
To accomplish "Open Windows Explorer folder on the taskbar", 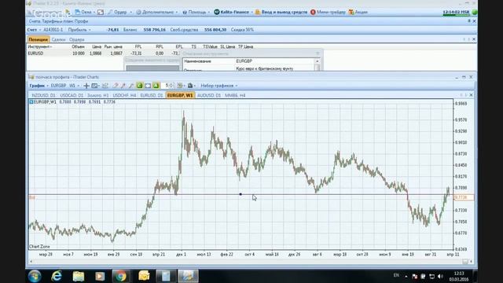I will pos(78,276).
